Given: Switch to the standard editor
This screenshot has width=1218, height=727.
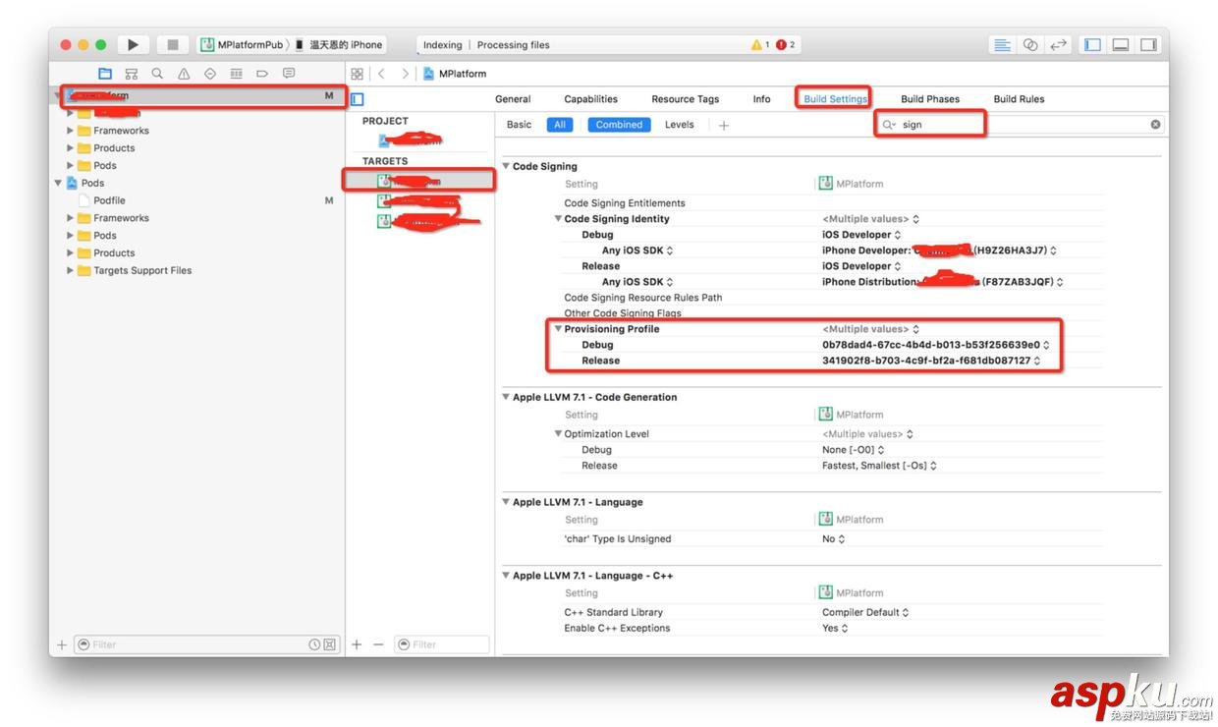Looking at the screenshot, I should [1002, 44].
